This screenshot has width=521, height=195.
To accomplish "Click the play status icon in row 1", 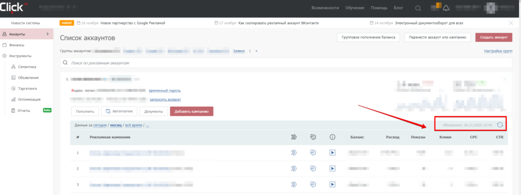I will tap(332, 153).
